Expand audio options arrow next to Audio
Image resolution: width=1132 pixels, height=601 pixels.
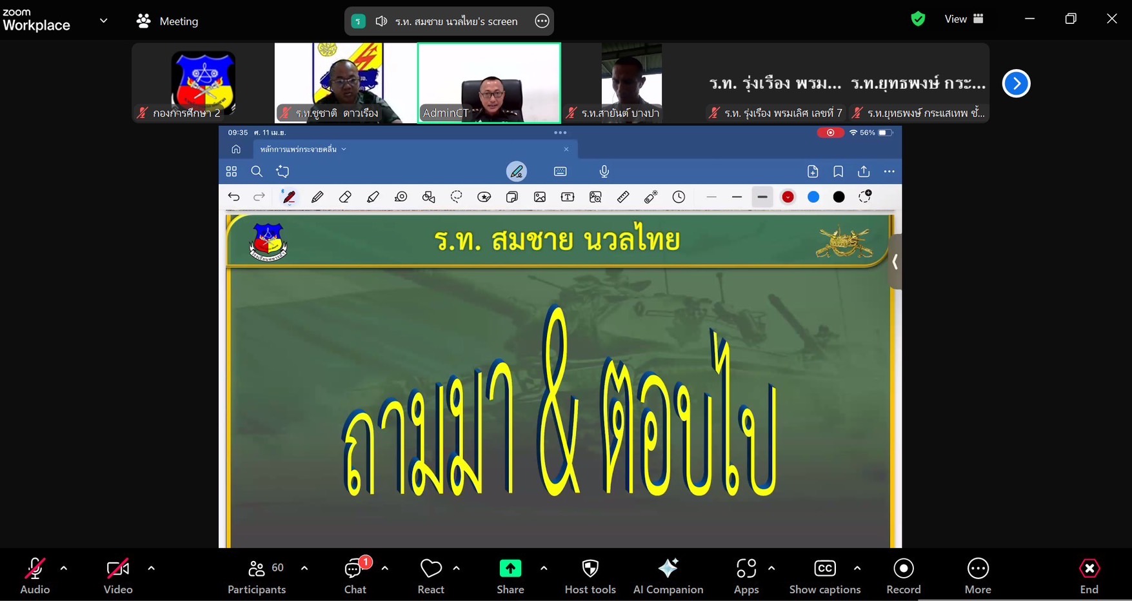tap(64, 568)
